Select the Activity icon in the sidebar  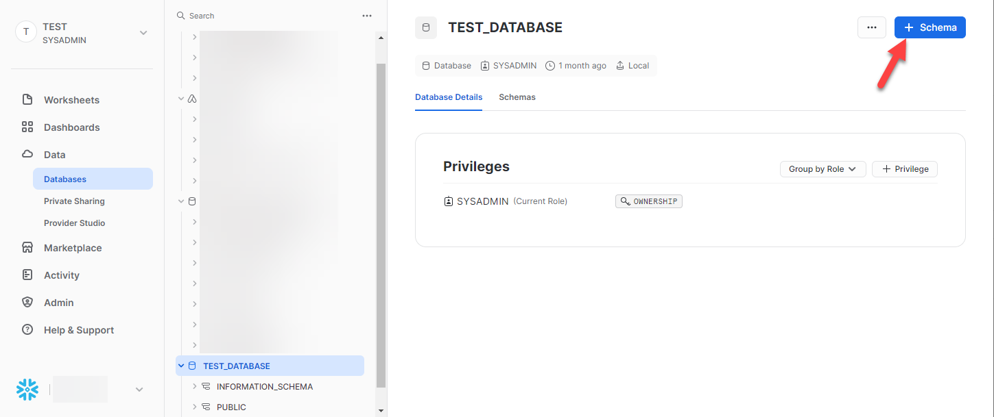click(27, 275)
